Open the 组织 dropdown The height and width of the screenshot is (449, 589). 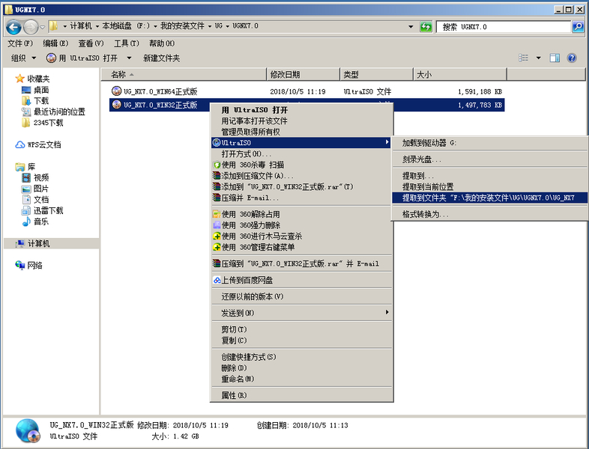pyautogui.click(x=23, y=58)
